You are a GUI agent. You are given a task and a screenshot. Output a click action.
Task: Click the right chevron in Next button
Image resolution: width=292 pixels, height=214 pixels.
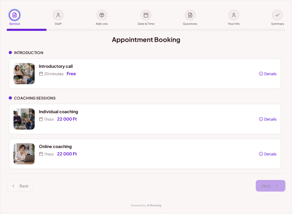pyautogui.click(x=277, y=186)
